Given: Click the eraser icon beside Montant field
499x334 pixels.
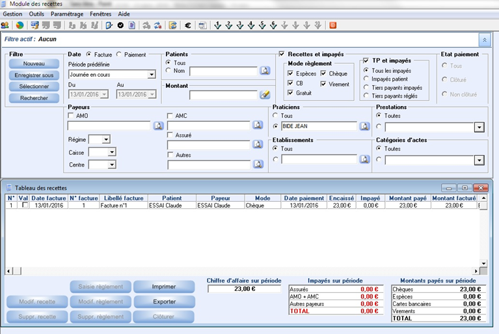Looking at the screenshot, I should coord(265,94).
